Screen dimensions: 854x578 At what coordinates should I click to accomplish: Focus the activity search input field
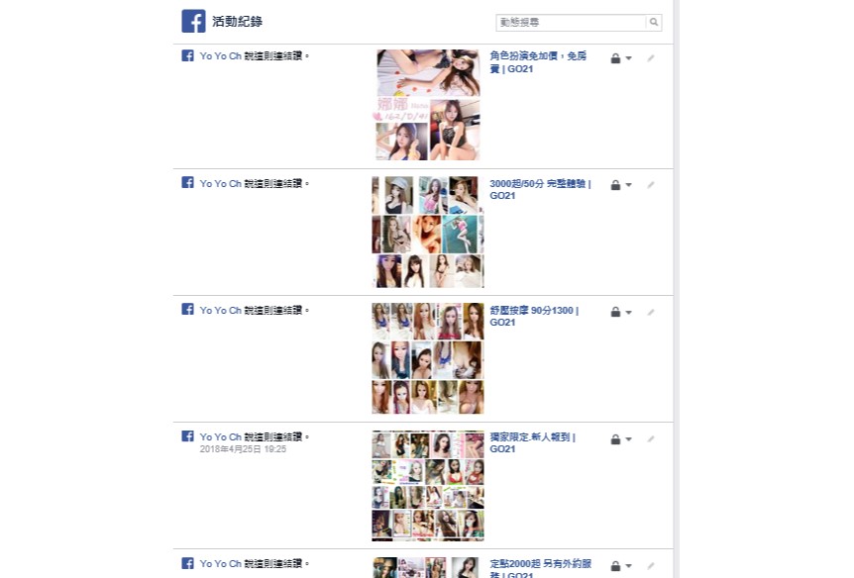[571, 23]
